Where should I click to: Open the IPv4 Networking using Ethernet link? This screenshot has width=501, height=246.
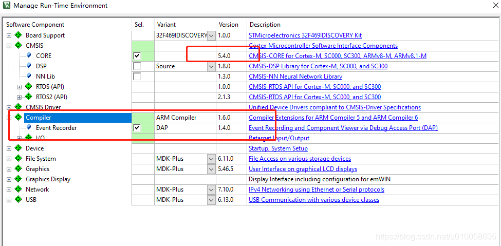pos(317,190)
